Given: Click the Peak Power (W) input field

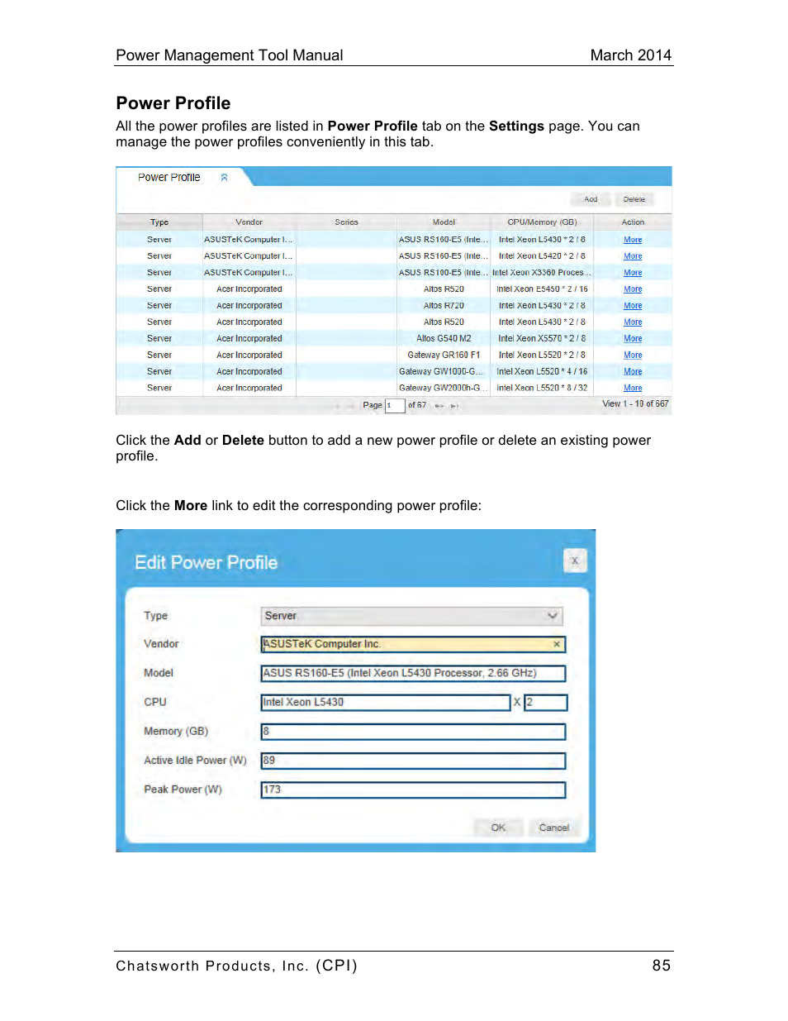Looking at the screenshot, I should coord(413,790).
